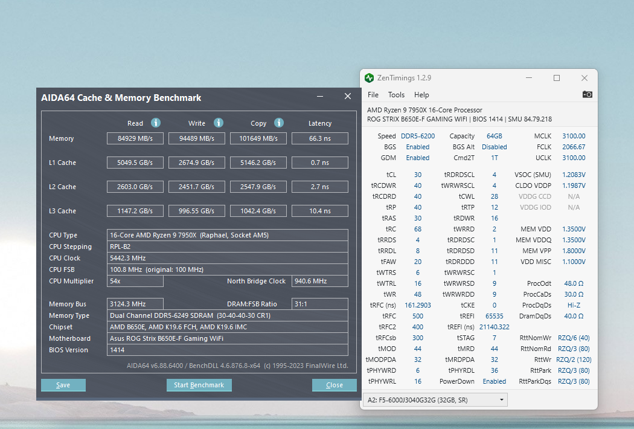Click CPU Stepping value RPL-B2
Screen dimensions: 634x429
click(x=227, y=247)
